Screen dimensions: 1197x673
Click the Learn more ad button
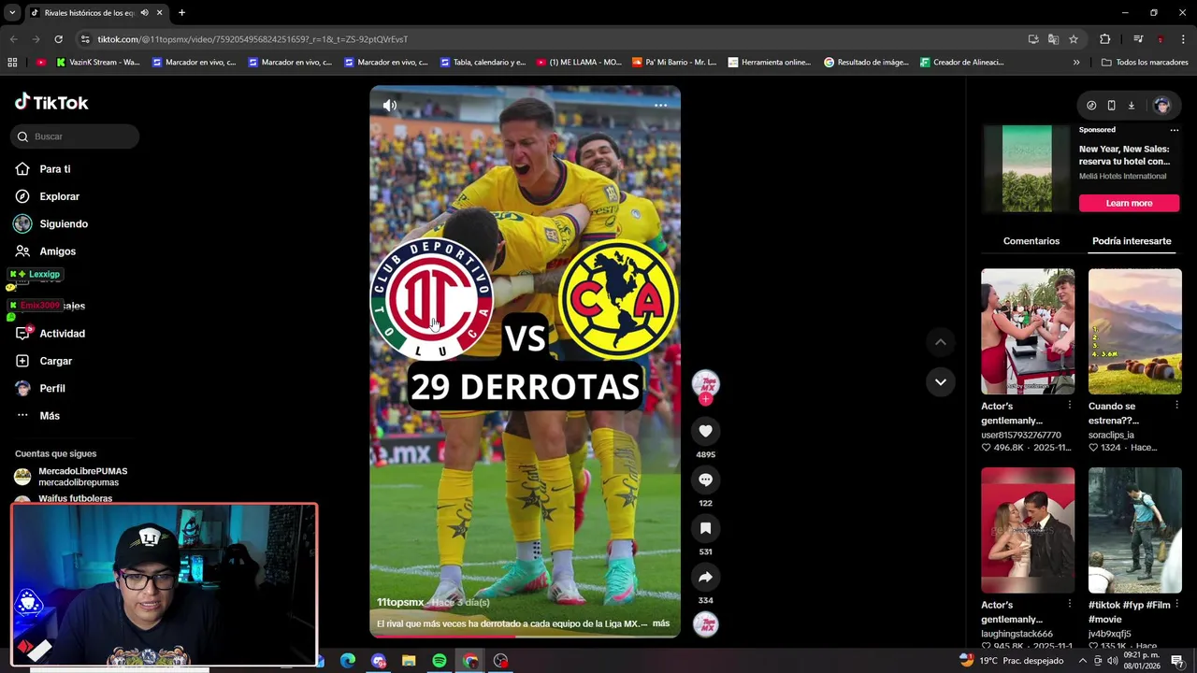[1129, 203]
